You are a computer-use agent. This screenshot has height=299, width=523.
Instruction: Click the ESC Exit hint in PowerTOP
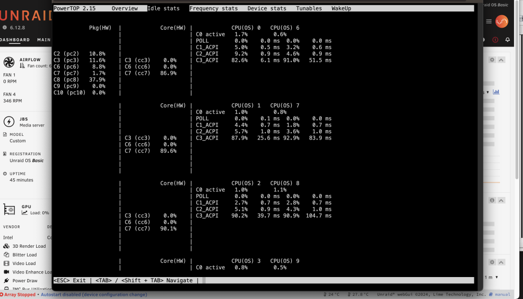click(x=70, y=280)
